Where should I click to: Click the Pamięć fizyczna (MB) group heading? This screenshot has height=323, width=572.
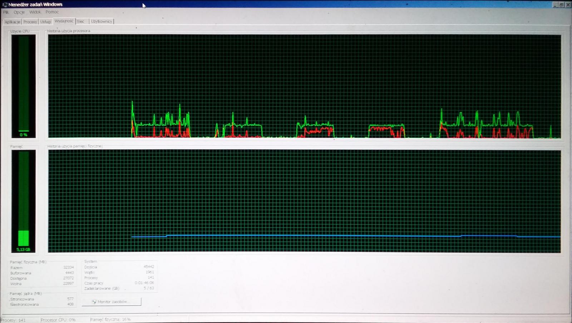[28, 262]
